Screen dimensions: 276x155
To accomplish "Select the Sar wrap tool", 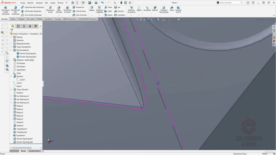I will pos(117,7).
